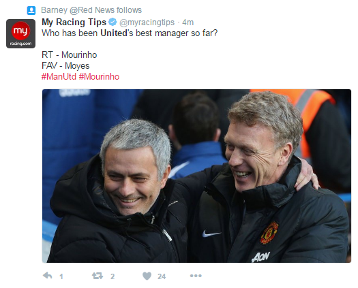Viewport: 358px width, 288px height.
Task: Open the three-dot more options menu
Action: click(196, 276)
